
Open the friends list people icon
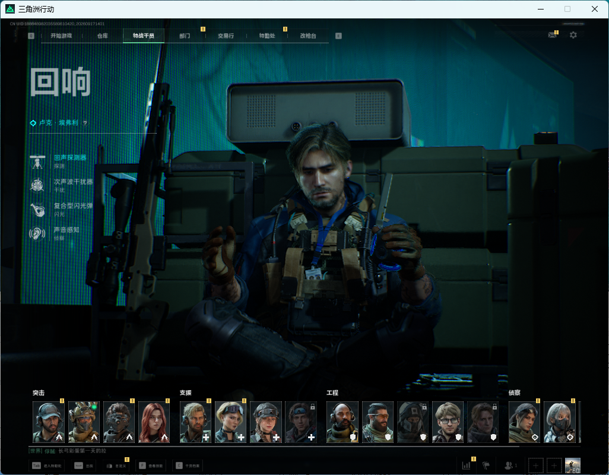510,465
